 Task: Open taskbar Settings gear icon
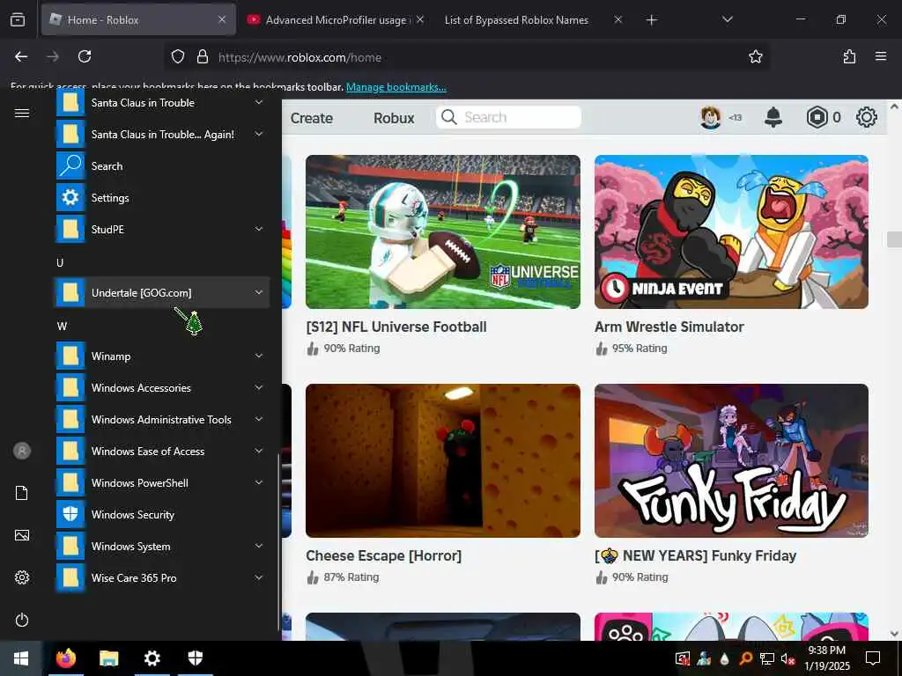(x=152, y=658)
